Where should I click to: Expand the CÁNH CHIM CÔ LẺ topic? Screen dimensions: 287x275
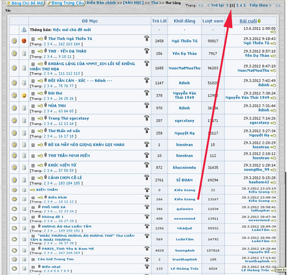pyautogui.click(x=33, y=178)
